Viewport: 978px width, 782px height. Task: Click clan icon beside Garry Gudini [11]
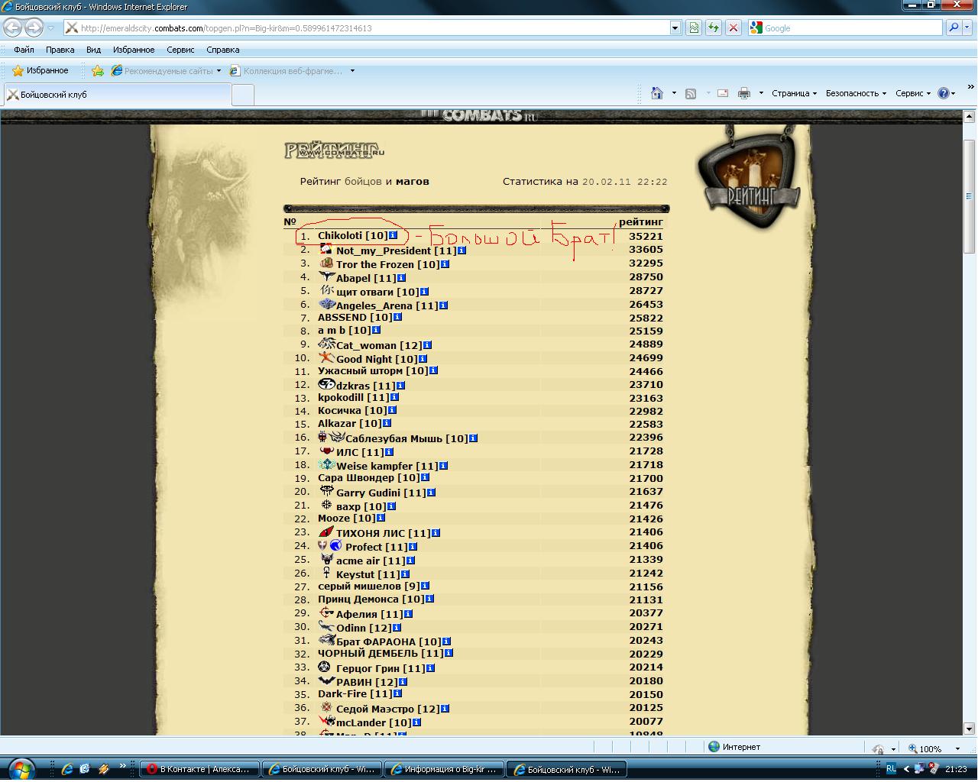click(326, 491)
